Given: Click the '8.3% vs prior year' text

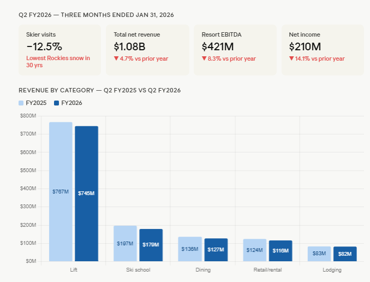Looking at the screenshot, I should click(232, 58).
